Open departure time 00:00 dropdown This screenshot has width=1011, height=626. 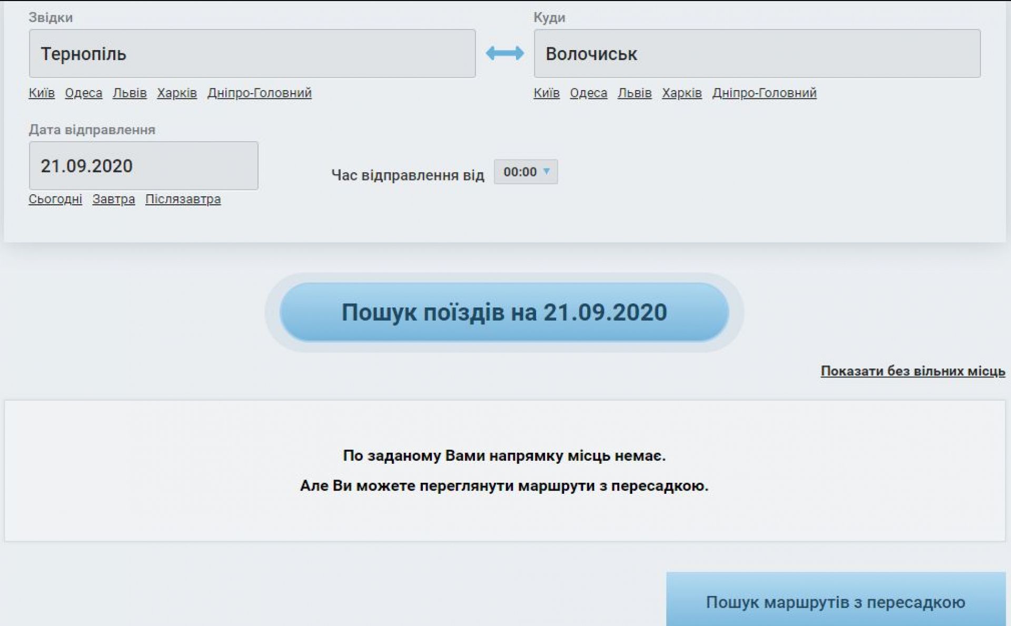(526, 172)
